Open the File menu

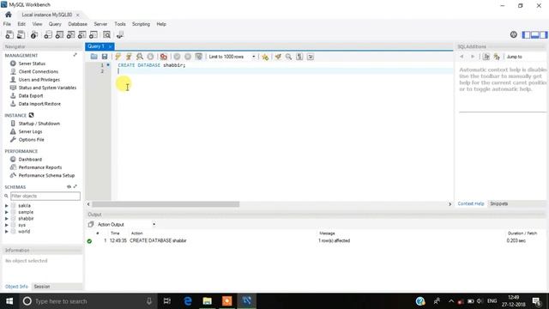[7, 24]
